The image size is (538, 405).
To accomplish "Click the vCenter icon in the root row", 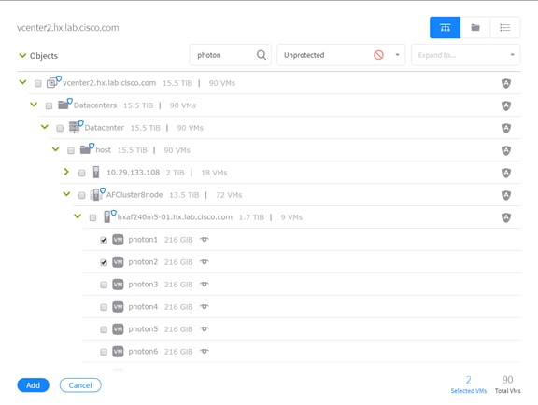I will coord(53,82).
